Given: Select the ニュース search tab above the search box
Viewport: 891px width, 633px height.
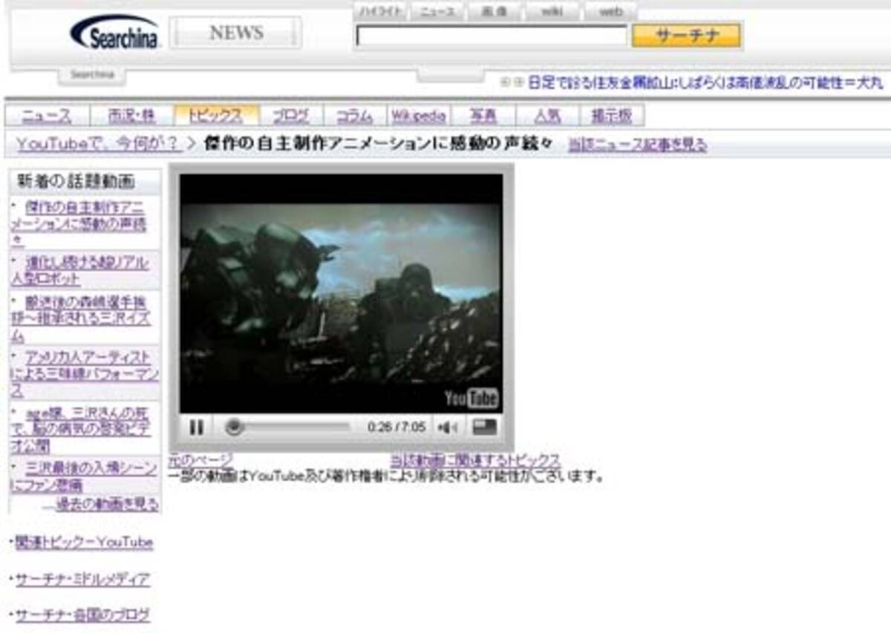Looking at the screenshot, I should (437, 12).
